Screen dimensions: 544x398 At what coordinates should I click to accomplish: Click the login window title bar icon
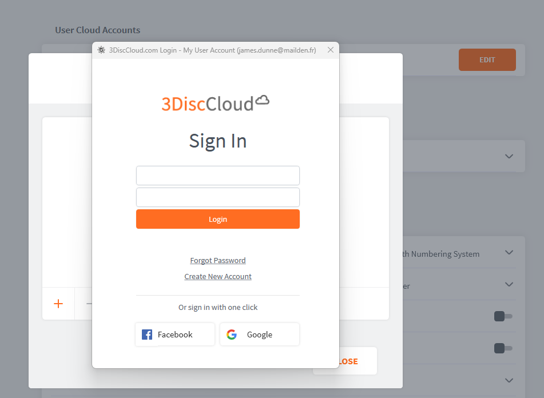tap(101, 50)
